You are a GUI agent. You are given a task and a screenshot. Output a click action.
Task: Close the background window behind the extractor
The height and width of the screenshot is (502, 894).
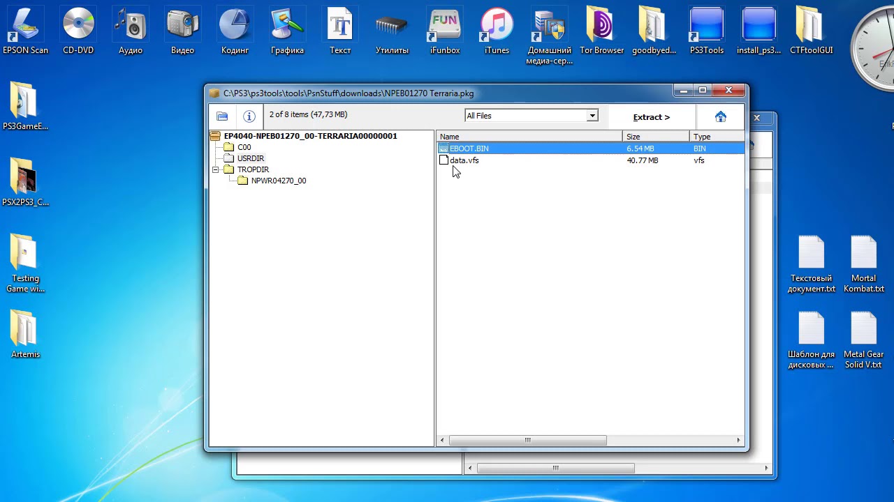coord(757,118)
